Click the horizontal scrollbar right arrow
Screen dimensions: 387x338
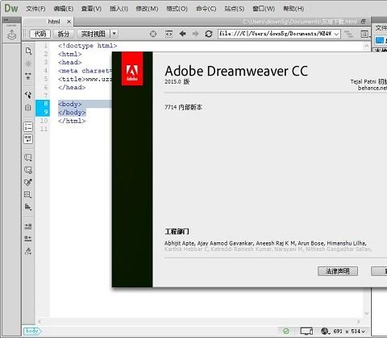[358, 321]
